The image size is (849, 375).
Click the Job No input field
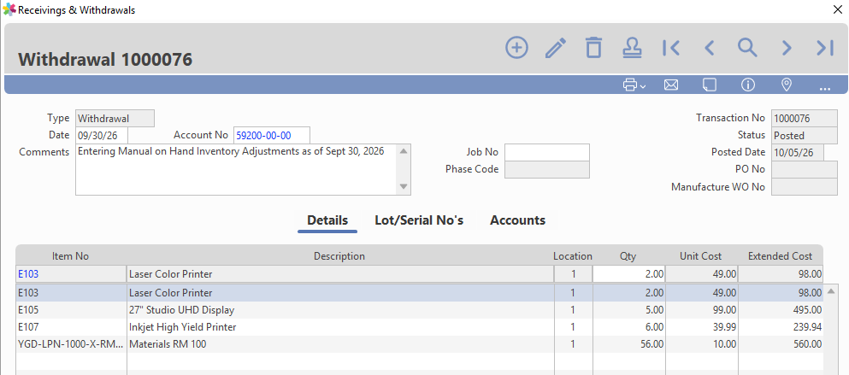tap(547, 152)
